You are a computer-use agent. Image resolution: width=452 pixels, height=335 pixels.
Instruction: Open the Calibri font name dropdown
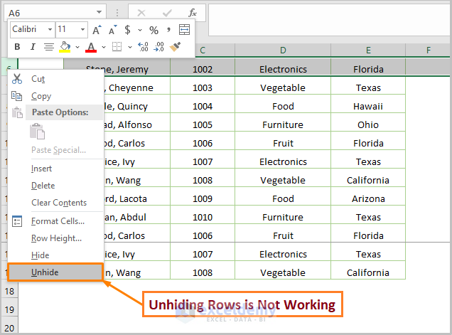(x=50, y=29)
